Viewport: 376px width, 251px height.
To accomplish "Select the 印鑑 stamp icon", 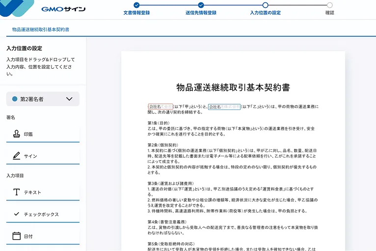I will point(16,134).
